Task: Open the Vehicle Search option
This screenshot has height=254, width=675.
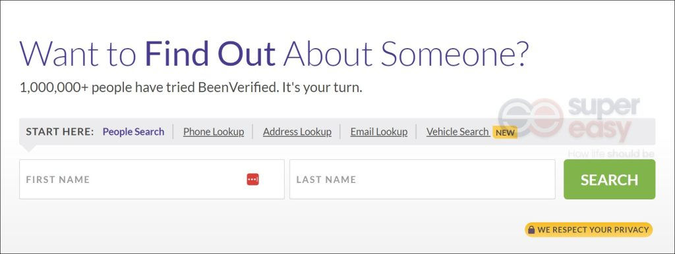Action: tap(457, 132)
